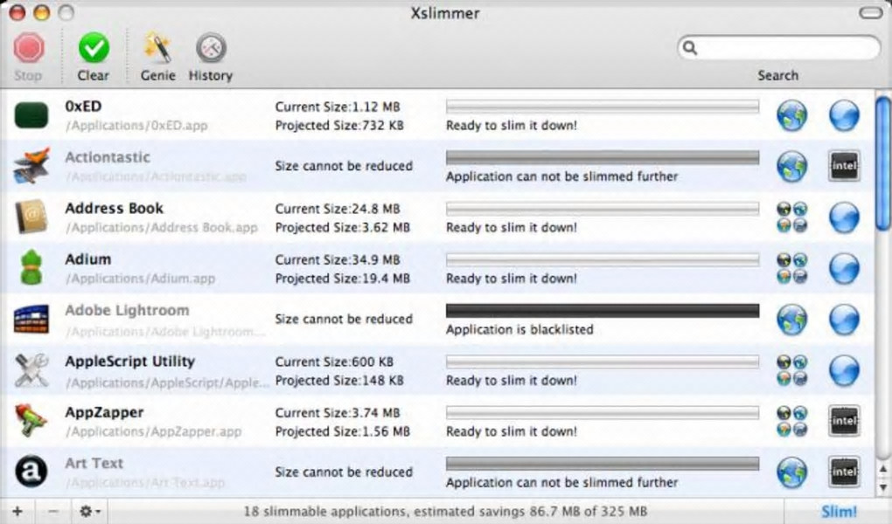Click the Xslimmer window title

click(445, 13)
